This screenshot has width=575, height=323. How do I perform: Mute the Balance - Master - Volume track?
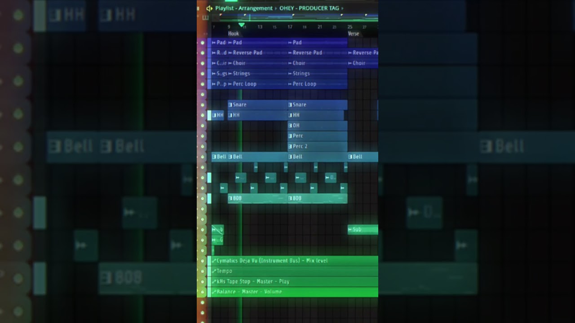pyautogui.click(x=203, y=292)
